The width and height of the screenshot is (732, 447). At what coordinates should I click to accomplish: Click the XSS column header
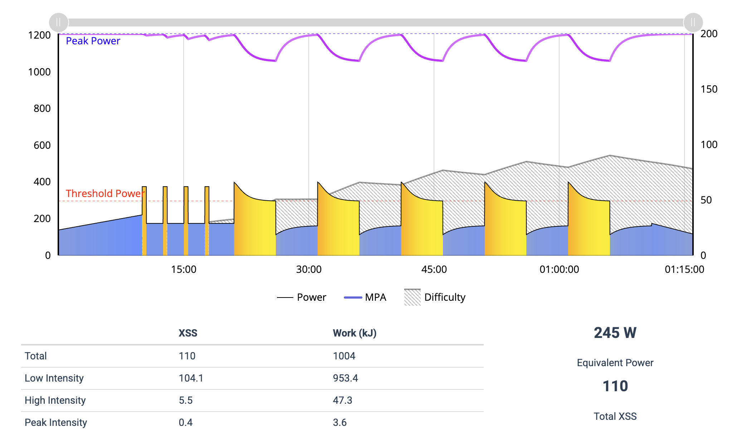[x=188, y=333]
